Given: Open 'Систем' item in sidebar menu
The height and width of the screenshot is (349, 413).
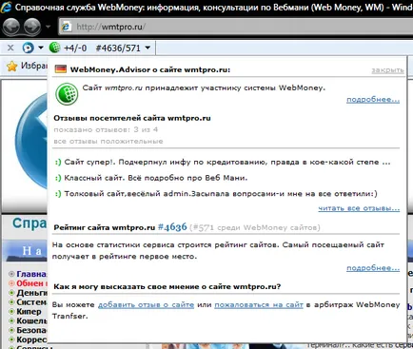Looking at the screenshot, I should (x=31, y=302).
